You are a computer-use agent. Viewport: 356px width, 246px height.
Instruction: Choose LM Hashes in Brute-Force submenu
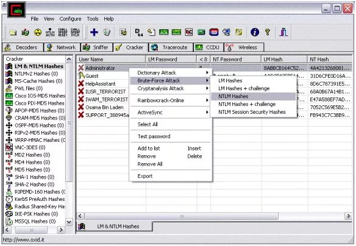[254, 81]
